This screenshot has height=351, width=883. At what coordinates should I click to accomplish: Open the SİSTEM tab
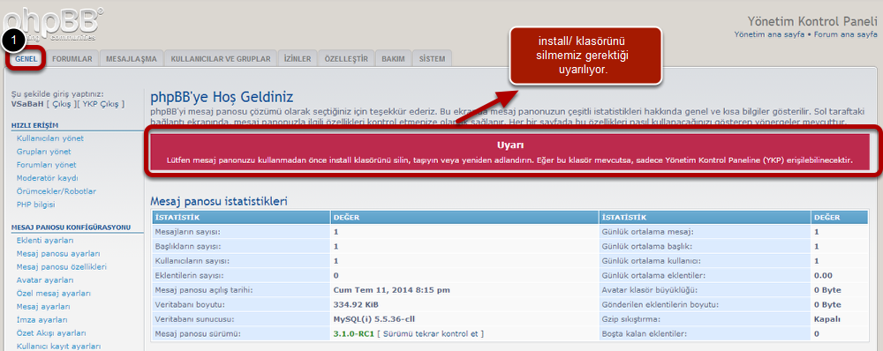tap(432, 58)
